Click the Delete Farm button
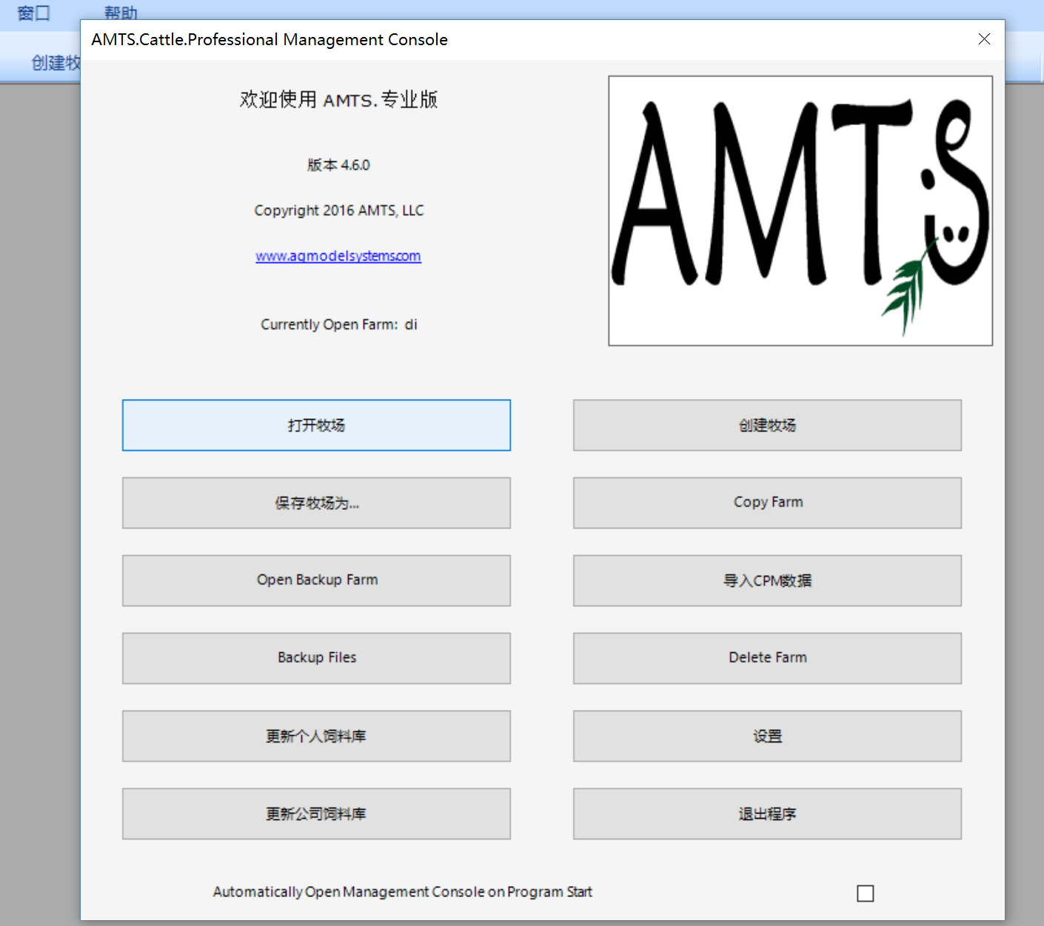 [x=767, y=658]
